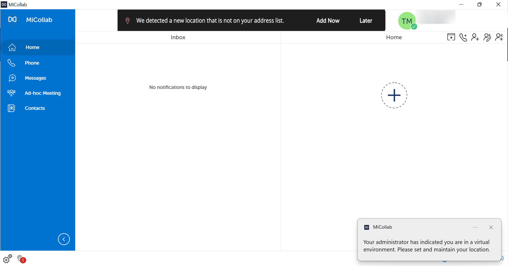Dismiss the MiCollab toast notification
Image resolution: width=508 pixels, height=266 pixels.
tap(491, 227)
